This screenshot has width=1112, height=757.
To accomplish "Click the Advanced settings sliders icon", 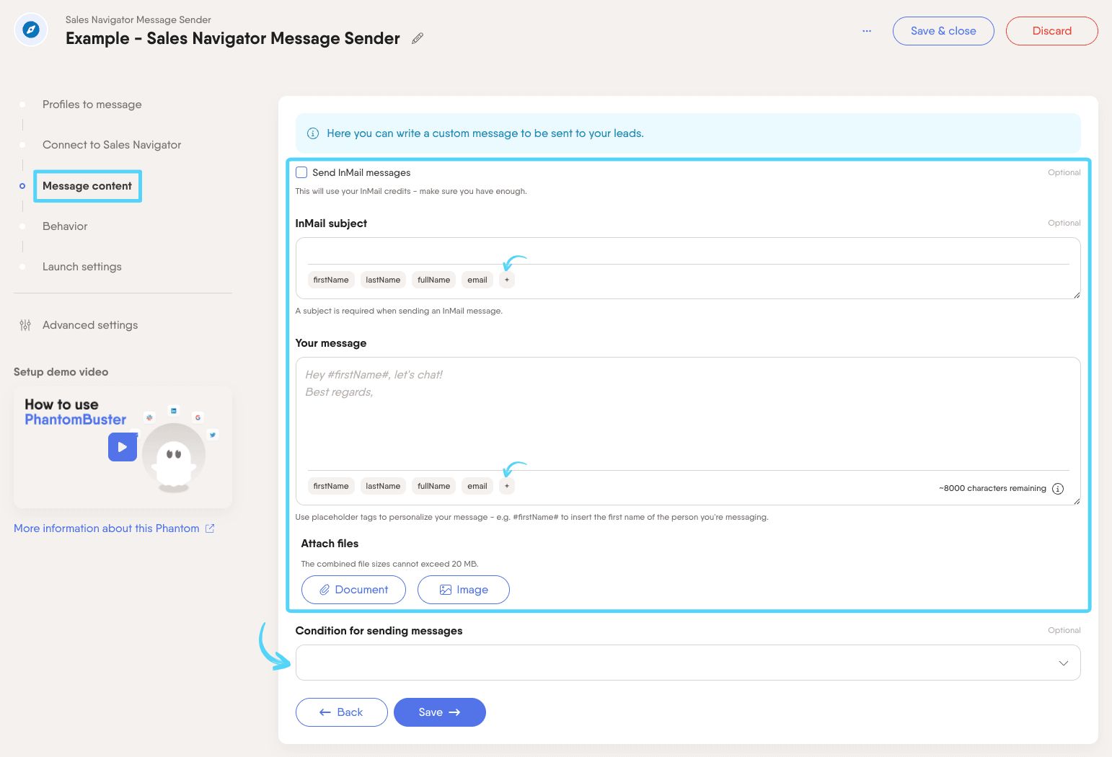I will click(x=25, y=325).
